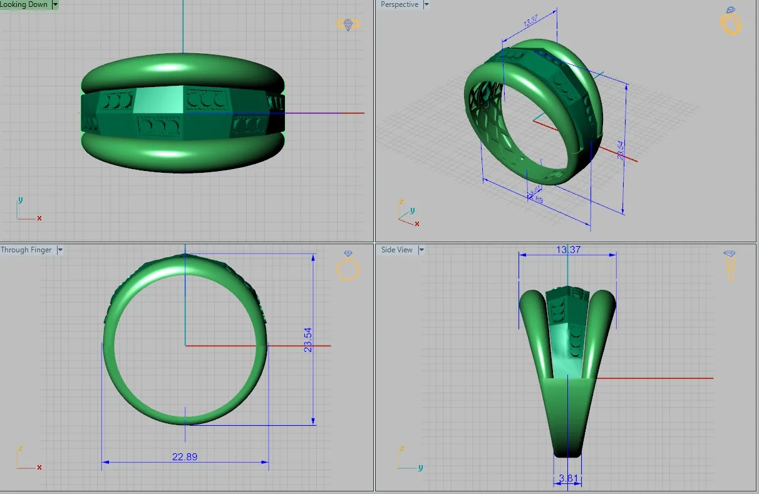This screenshot has width=759, height=494.
Task: Select the 23.54 height dimension in Through Finger
Action: (x=307, y=340)
